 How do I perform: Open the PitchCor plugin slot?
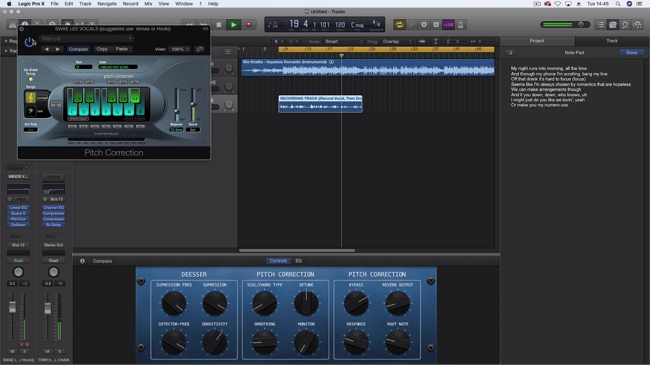click(18, 219)
